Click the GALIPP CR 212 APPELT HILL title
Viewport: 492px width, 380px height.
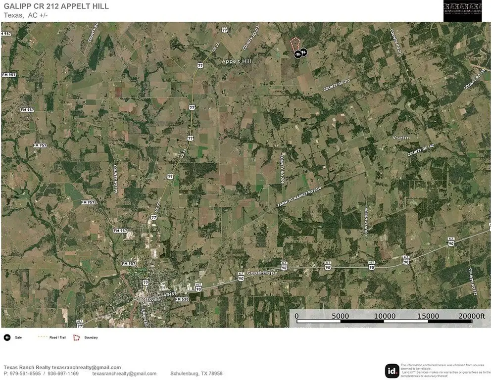[56, 6]
